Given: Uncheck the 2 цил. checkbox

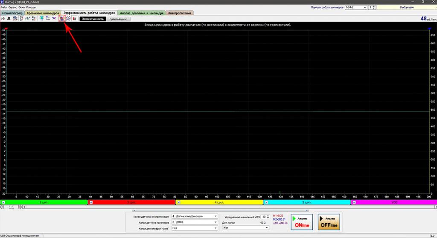Looking at the screenshot, I should point(266,202).
